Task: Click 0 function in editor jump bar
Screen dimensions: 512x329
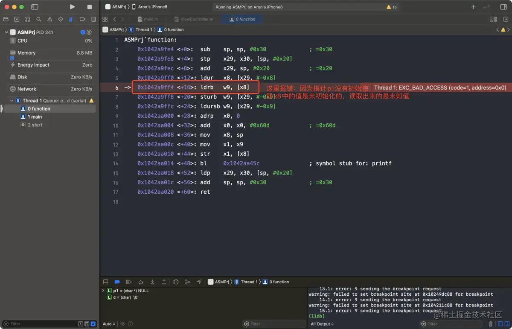Action: coord(170,30)
